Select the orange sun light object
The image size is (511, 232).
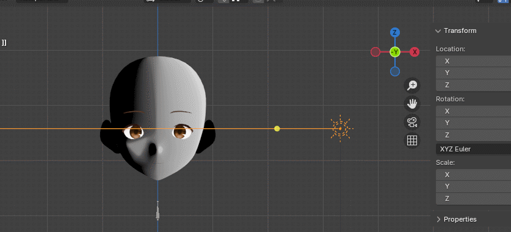click(340, 128)
